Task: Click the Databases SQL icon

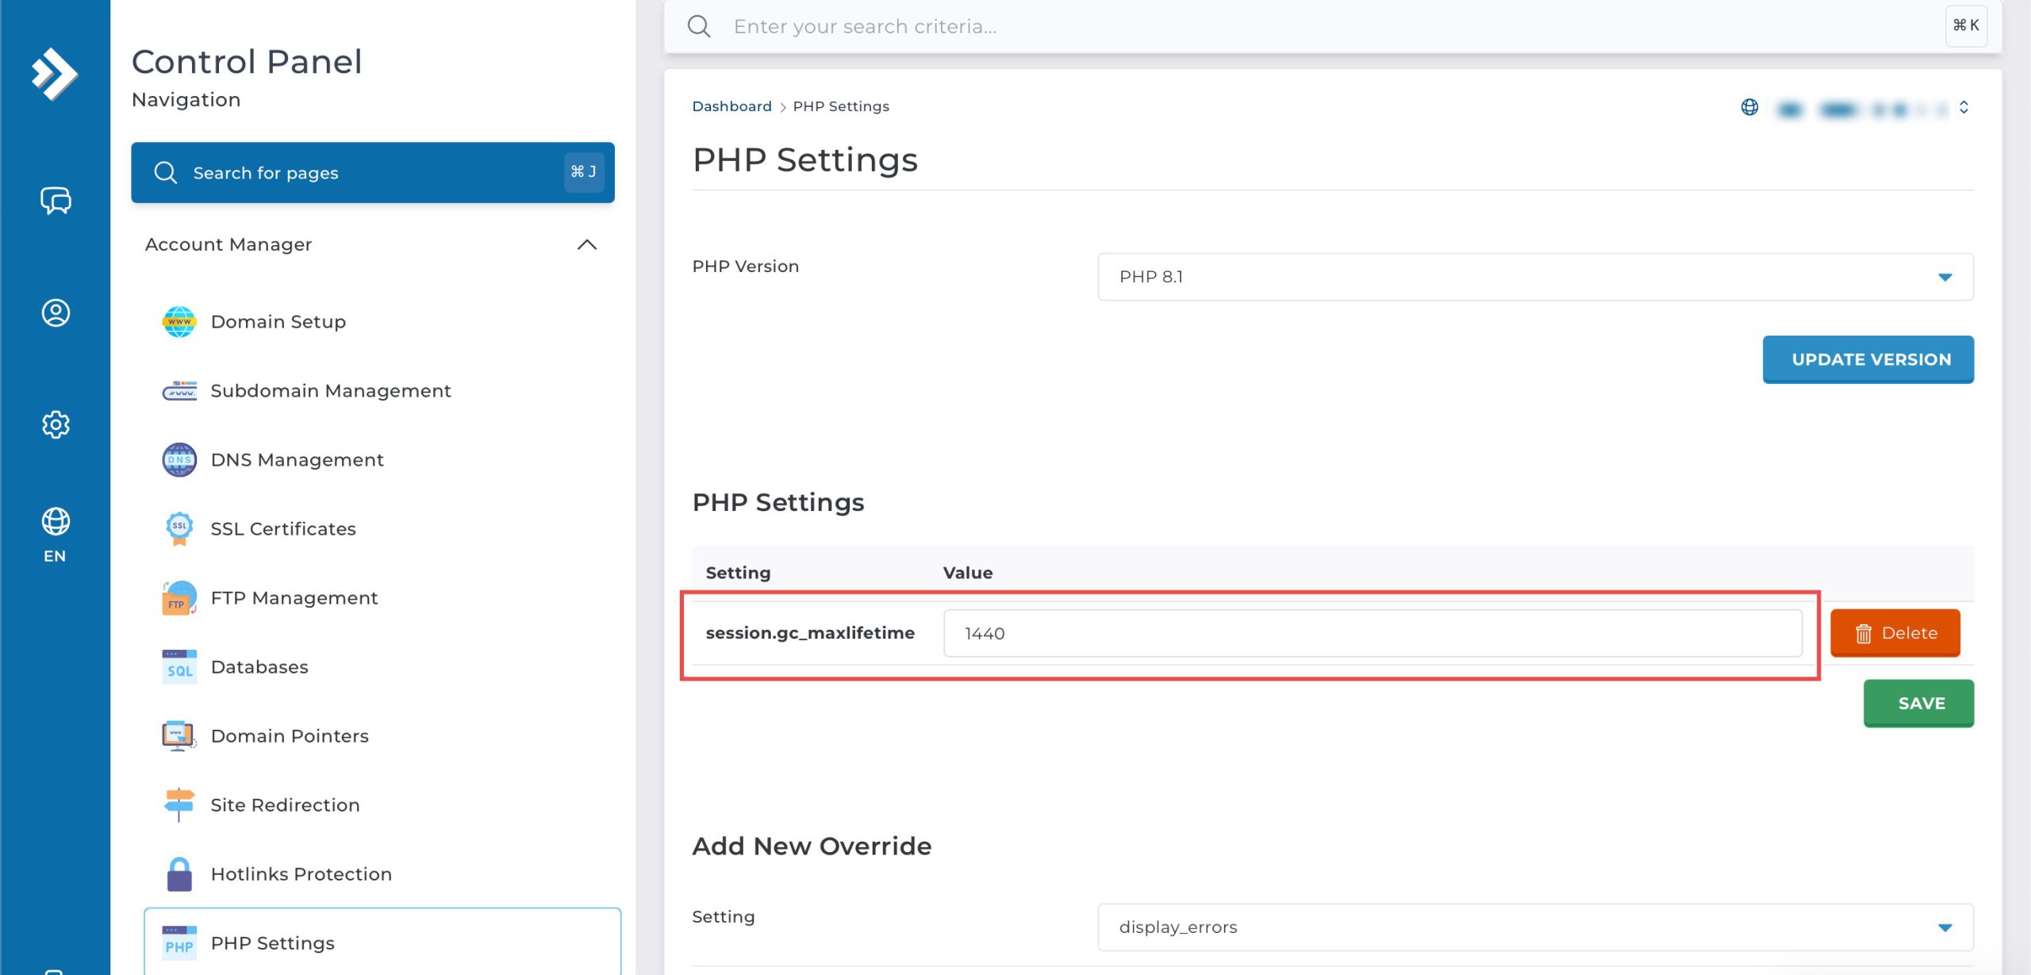Action: 179,667
